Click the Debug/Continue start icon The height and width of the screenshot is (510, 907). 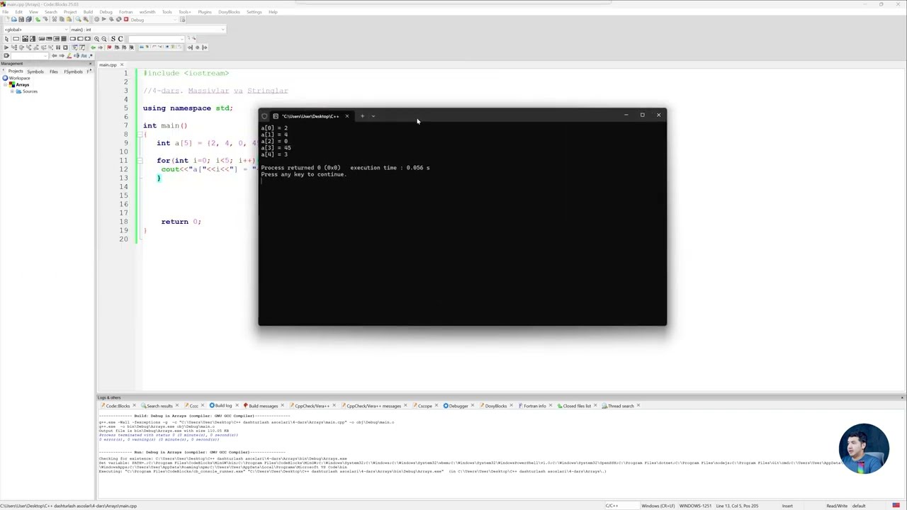pos(6,47)
